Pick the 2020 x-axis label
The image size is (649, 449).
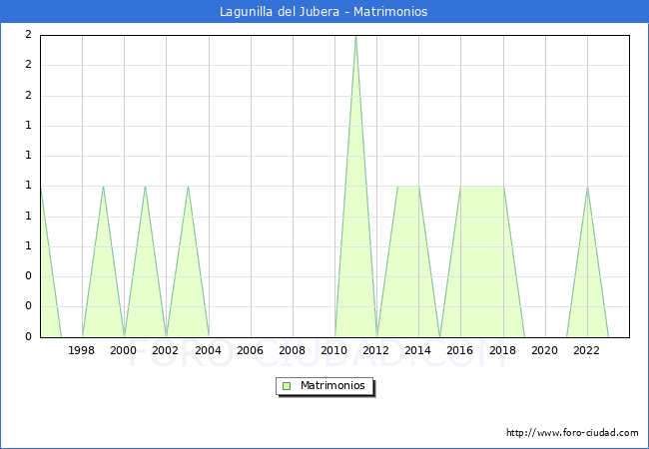[x=544, y=350]
